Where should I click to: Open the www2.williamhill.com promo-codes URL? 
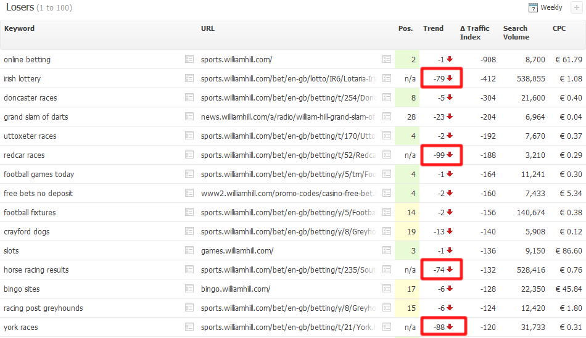pyautogui.click(x=288, y=193)
